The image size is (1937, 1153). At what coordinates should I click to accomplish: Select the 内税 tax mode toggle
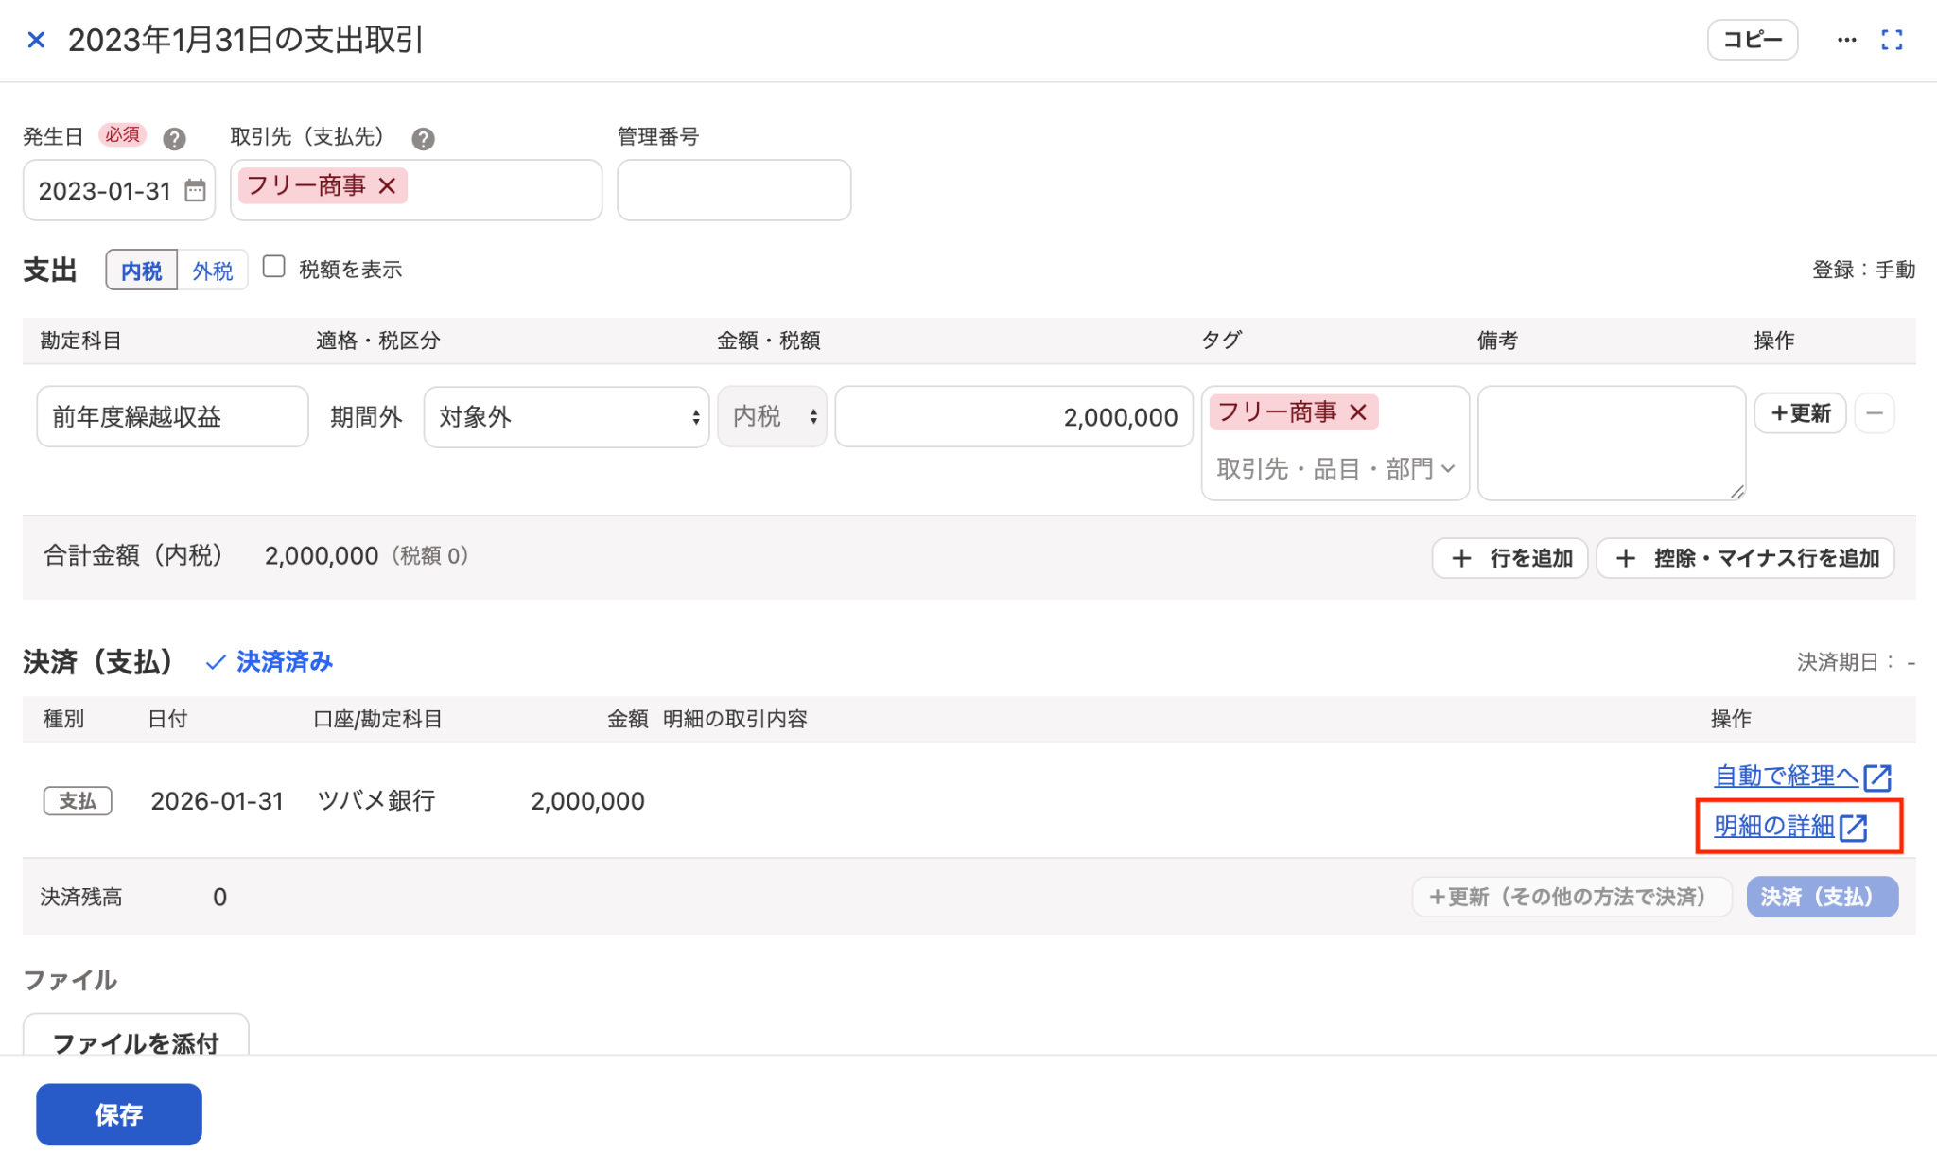click(142, 271)
